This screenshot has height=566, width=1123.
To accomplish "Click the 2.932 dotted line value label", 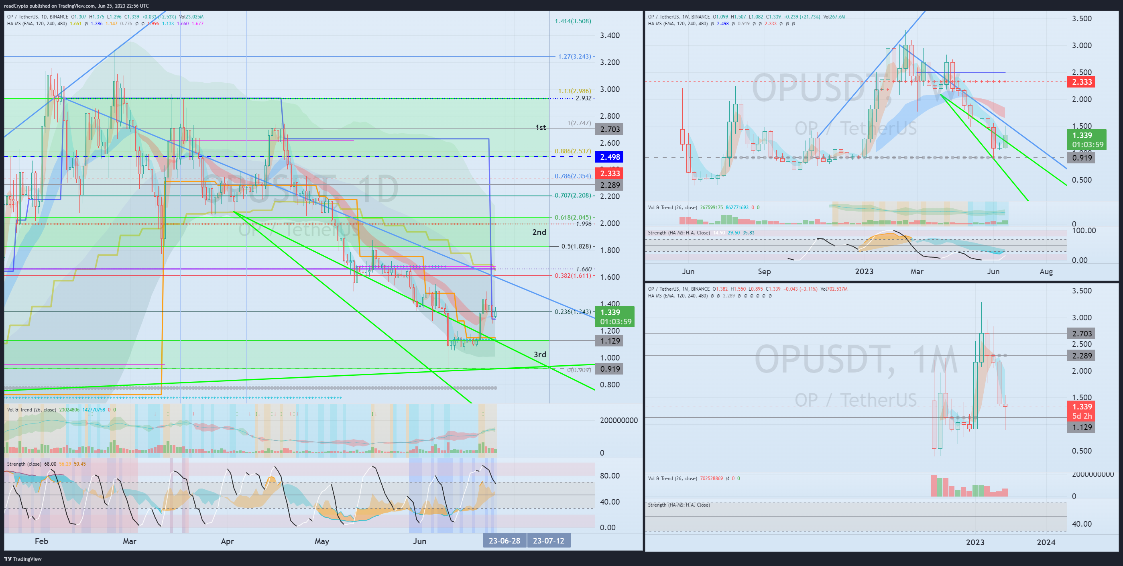I will tap(583, 98).
